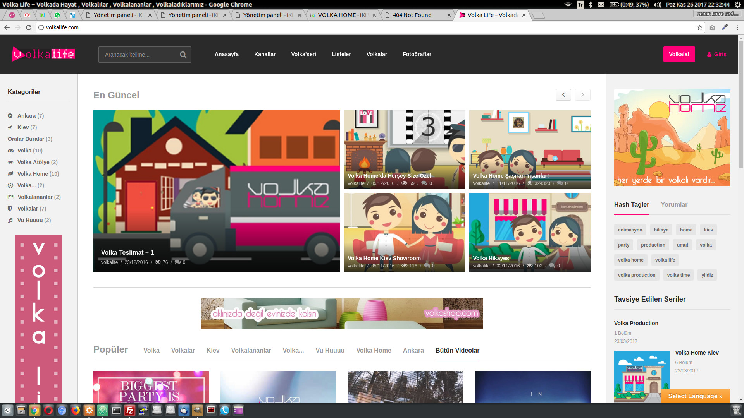744x418 pixels.
Task: Open the Volka Home Kiev series link
Action: click(x=697, y=353)
